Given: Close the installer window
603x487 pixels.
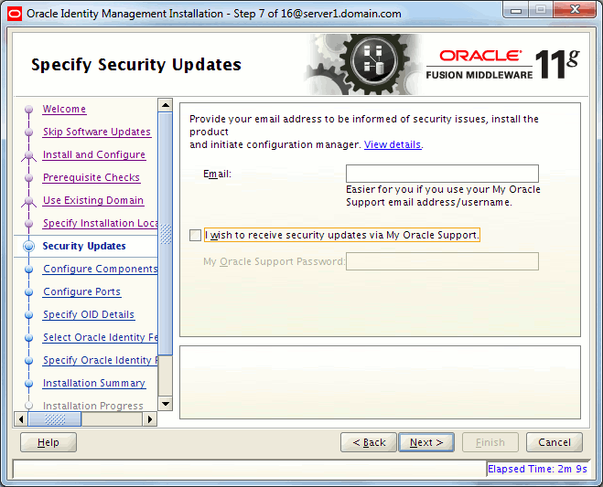Looking at the screenshot, I should point(575,10).
